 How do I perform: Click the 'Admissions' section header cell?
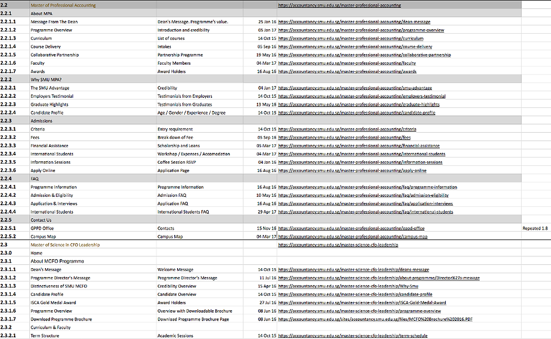(x=93, y=121)
